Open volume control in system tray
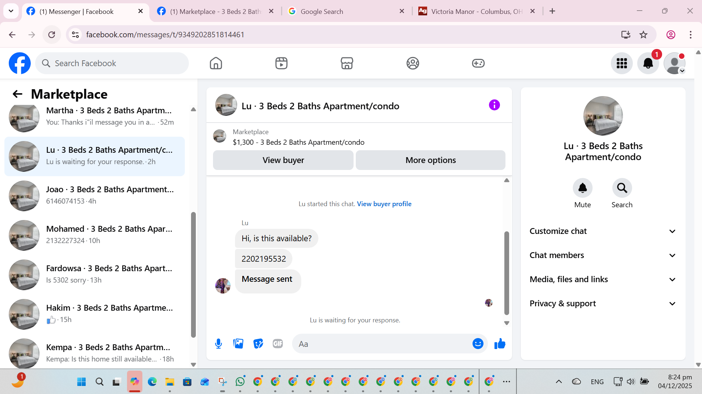 point(630,382)
